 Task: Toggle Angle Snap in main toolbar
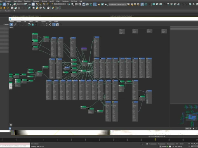pos(41,4)
